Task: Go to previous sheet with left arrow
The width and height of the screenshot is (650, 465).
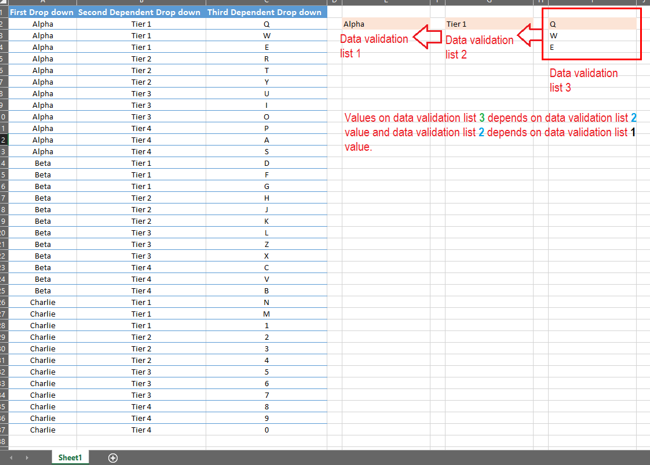Action: click(11, 457)
